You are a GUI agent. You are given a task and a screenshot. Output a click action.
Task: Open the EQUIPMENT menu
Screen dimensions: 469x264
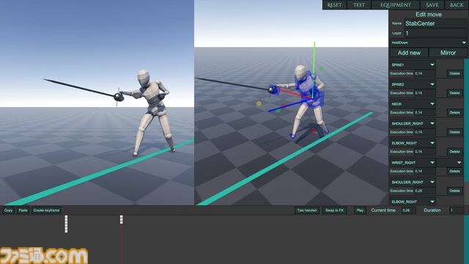pos(396,5)
